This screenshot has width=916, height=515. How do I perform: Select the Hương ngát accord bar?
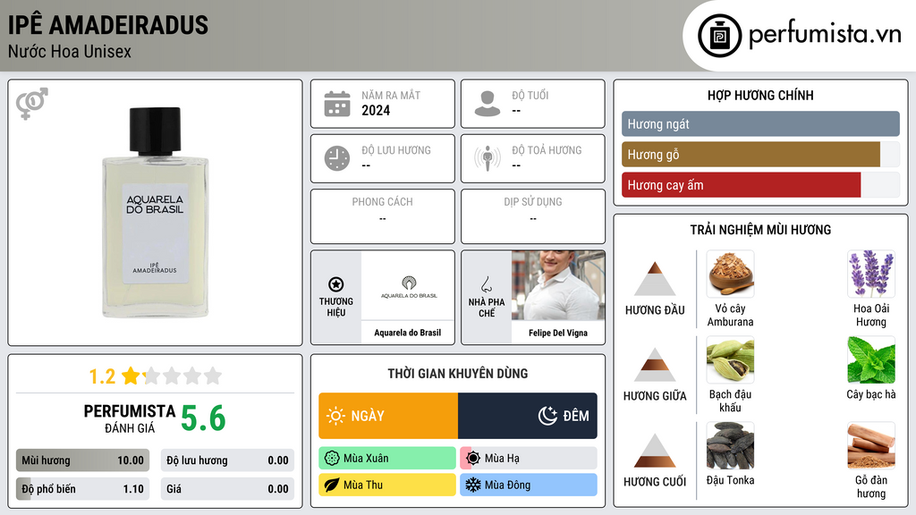point(760,123)
